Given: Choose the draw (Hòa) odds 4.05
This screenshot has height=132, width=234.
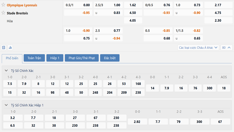Looking at the screenshot, I should 133,20.
